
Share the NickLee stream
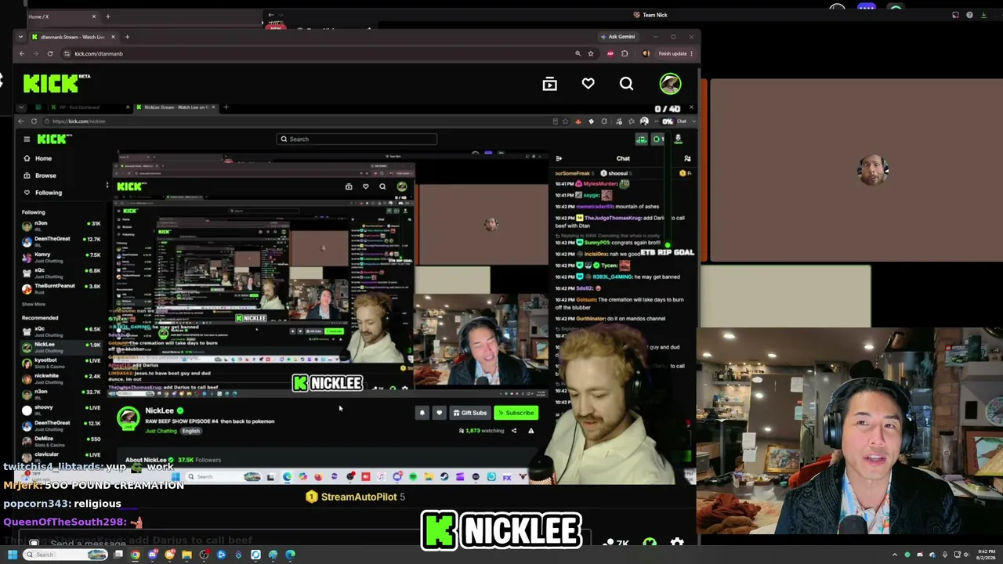(514, 431)
